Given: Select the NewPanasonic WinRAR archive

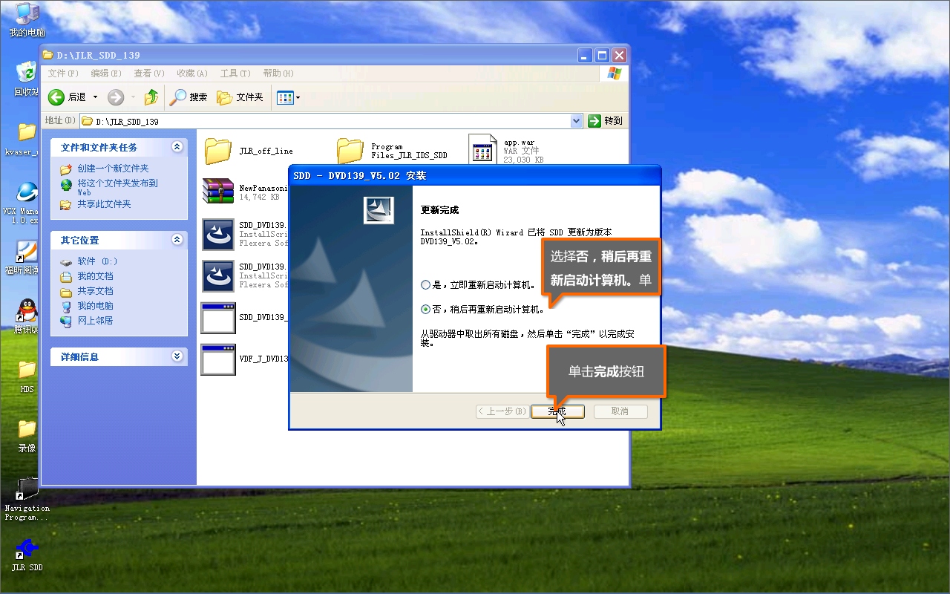Looking at the screenshot, I should point(245,192).
